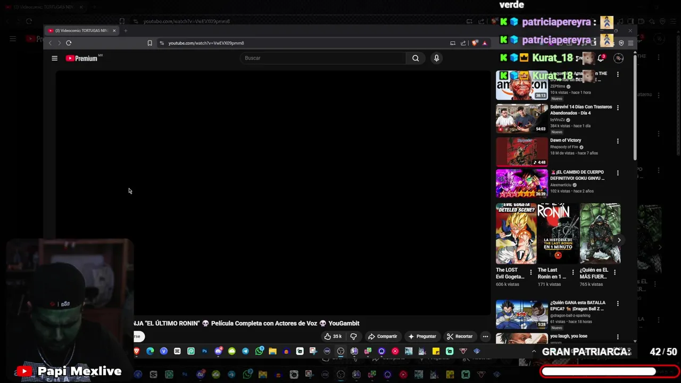
Task: Click the Recortar clip button
Action: [x=460, y=336]
